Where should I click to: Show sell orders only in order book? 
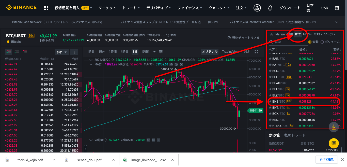25,52
